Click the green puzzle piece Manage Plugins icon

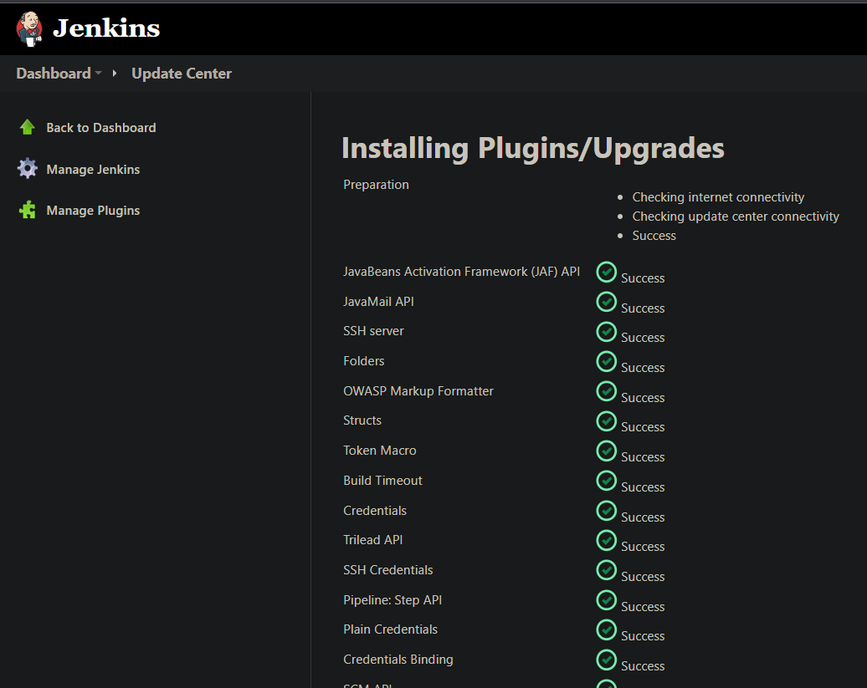(x=27, y=210)
